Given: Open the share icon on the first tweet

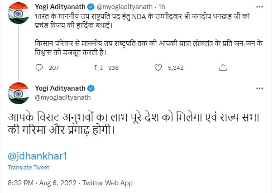Looking at the screenshot, I should tap(222, 68).
